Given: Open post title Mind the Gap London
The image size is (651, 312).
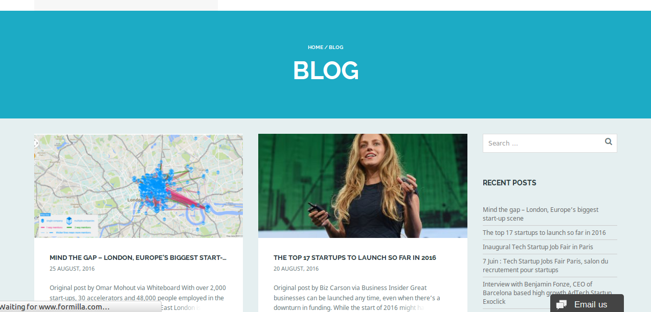Looking at the screenshot, I should click(x=138, y=258).
